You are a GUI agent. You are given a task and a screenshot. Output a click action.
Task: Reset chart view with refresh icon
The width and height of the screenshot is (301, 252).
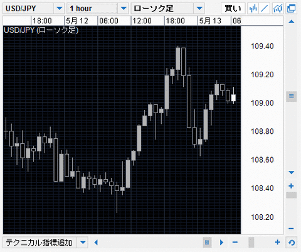point(292,243)
